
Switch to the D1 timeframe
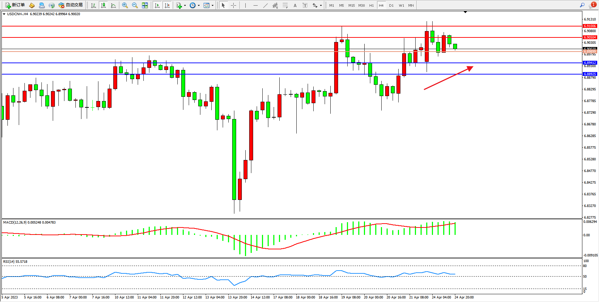coord(391,5)
